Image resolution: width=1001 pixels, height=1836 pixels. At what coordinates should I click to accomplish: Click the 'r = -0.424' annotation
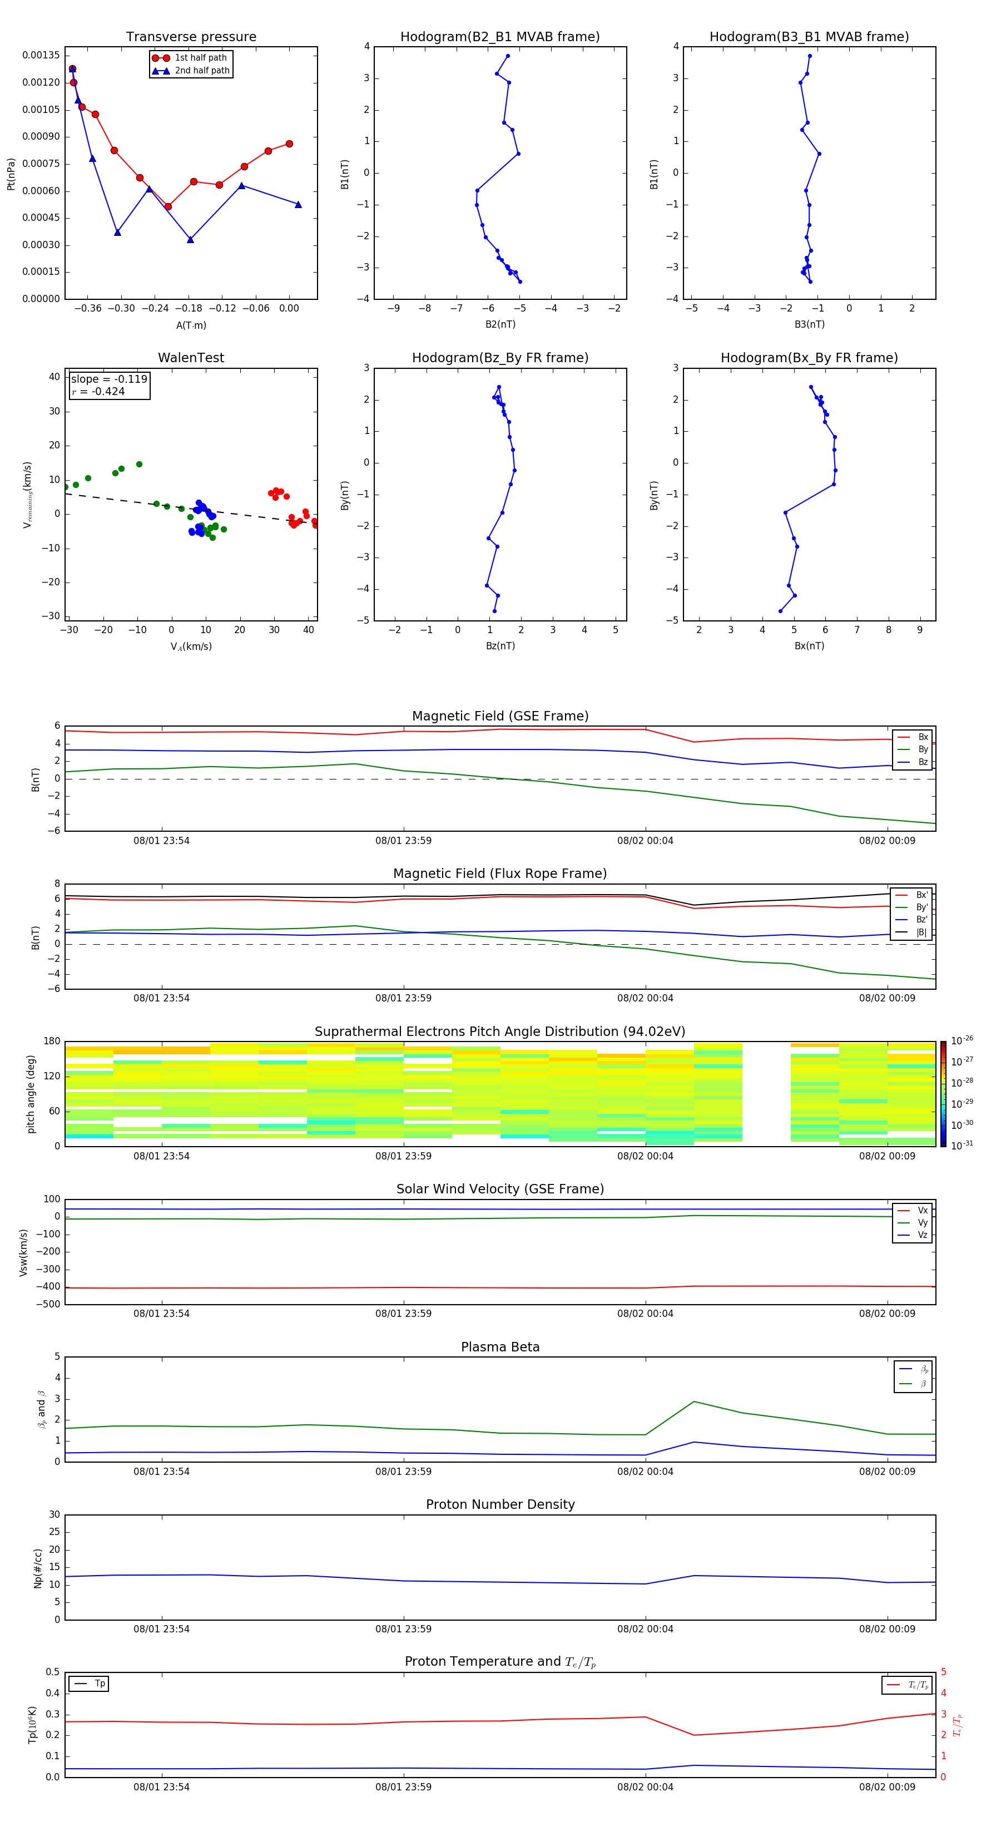[98, 391]
